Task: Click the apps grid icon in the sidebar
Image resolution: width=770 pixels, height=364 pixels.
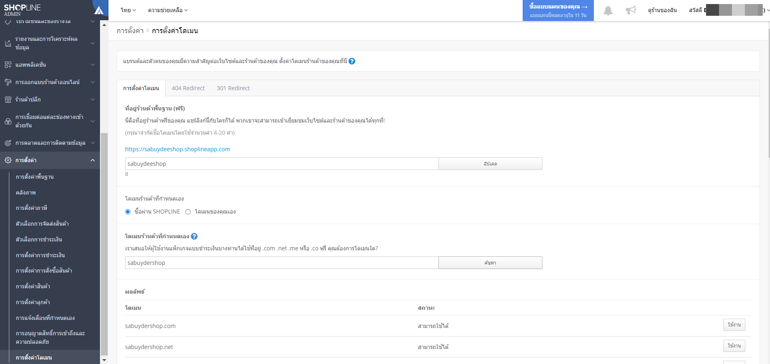Action: (x=8, y=65)
